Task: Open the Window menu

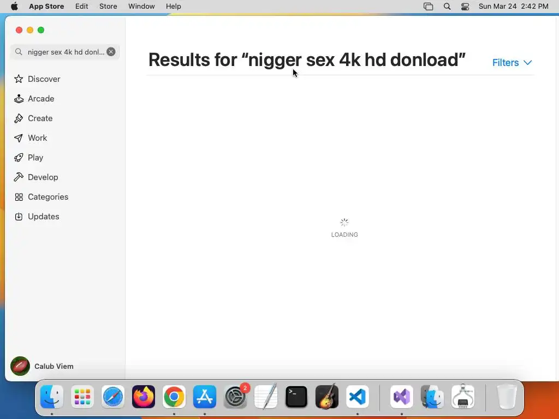Action: pyautogui.click(x=141, y=7)
